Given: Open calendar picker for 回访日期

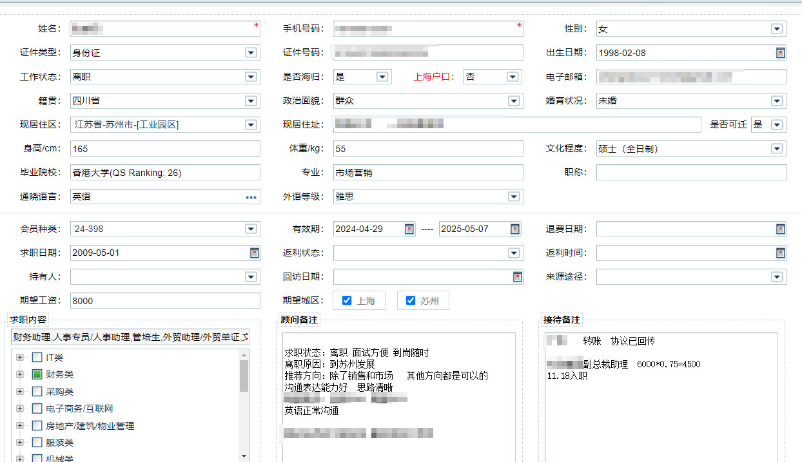Looking at the screenshot, I should click(518, 276).
